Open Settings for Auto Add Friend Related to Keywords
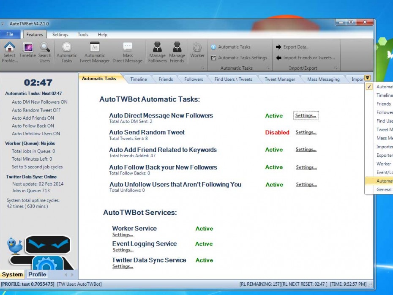393x295 pixels. pyautogui.click(x=306, y=149)
